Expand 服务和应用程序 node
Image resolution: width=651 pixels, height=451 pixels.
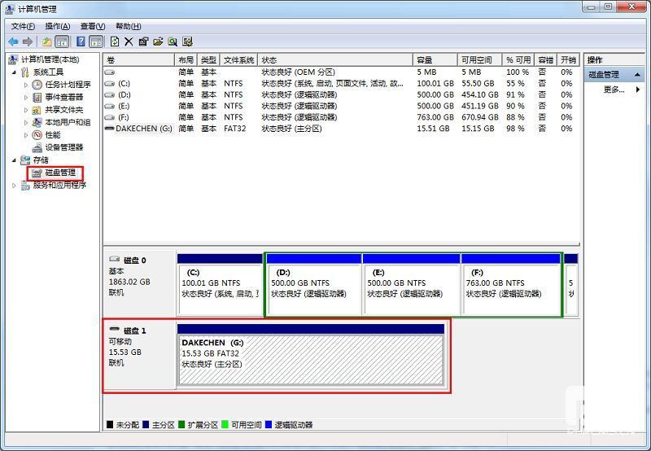pyautogui.click(x=14, y=186)
